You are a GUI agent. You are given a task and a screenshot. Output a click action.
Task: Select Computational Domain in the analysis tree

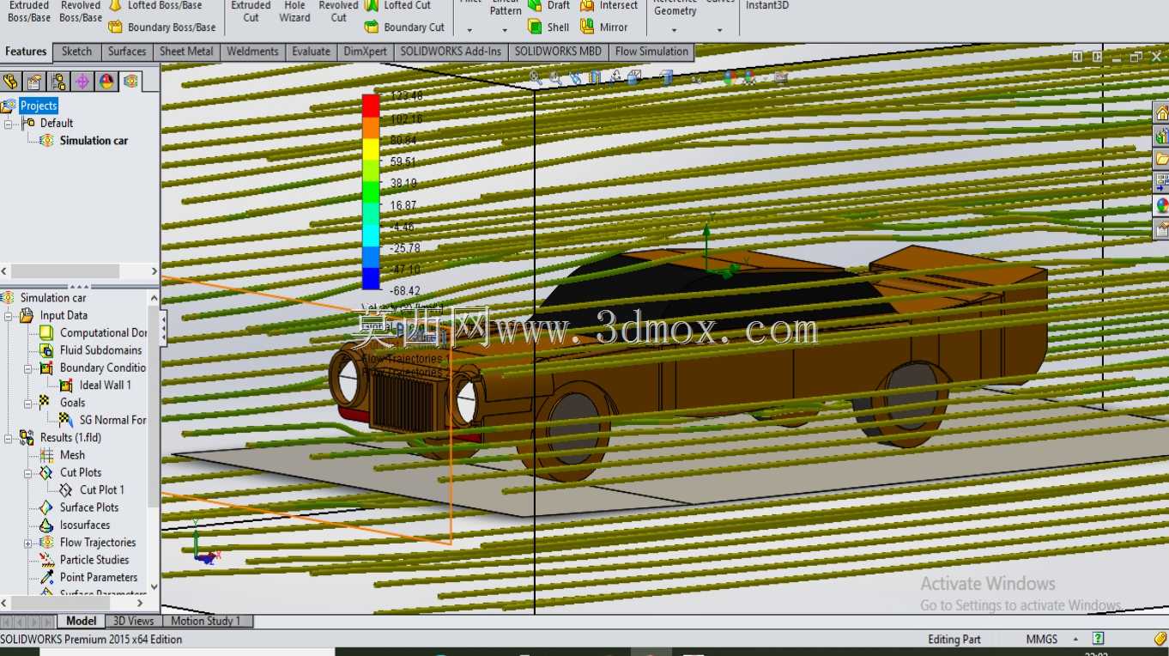click(x=93, y=332)
